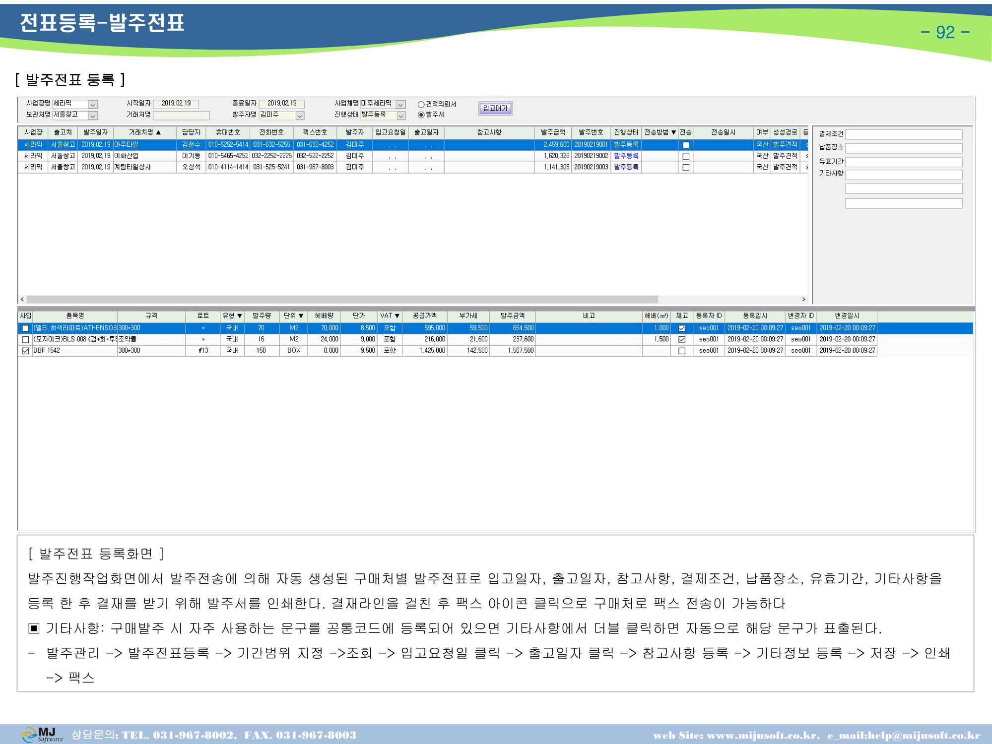Click the 비고 cell of DBF 1542 row

point(589,351)
